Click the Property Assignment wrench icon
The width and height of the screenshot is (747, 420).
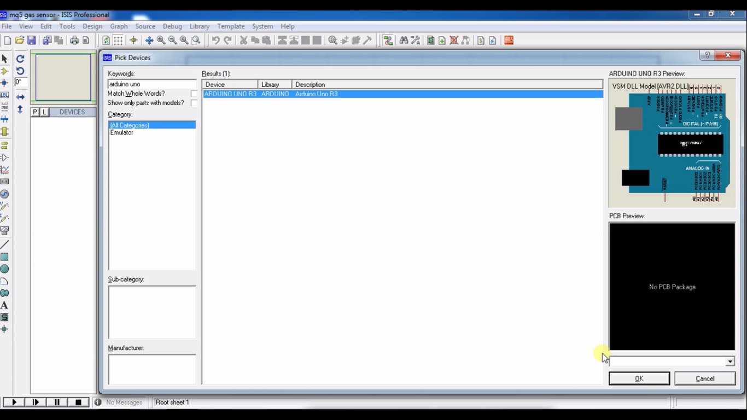click(x=416, y=40)
